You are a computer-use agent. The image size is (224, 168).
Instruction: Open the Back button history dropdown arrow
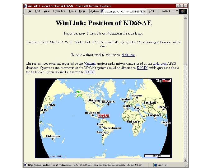(x=173, y=11)
